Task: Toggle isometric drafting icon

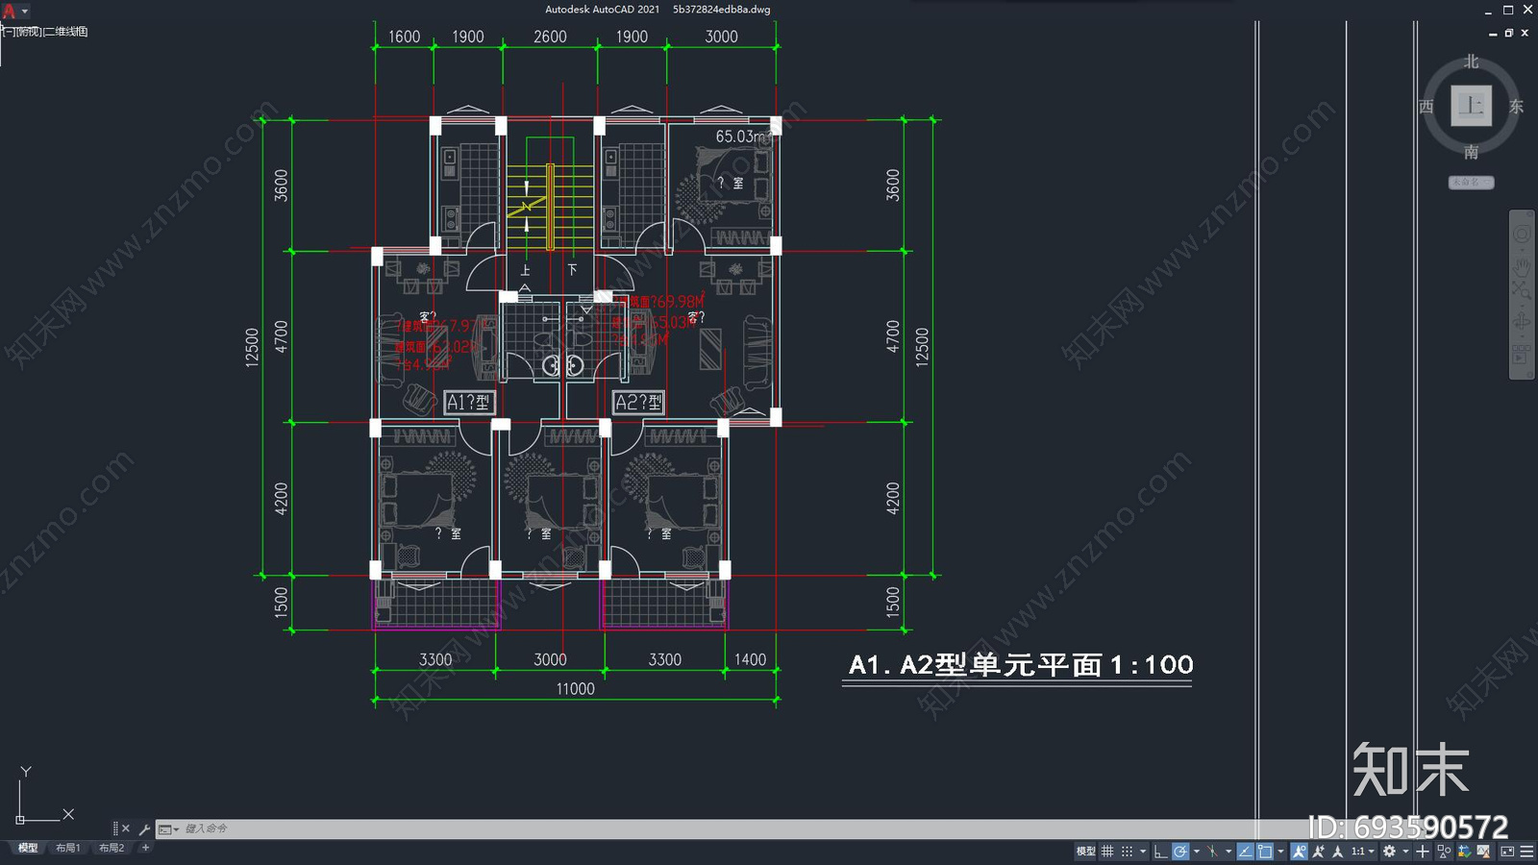Action: click(x=1212, y=852)
